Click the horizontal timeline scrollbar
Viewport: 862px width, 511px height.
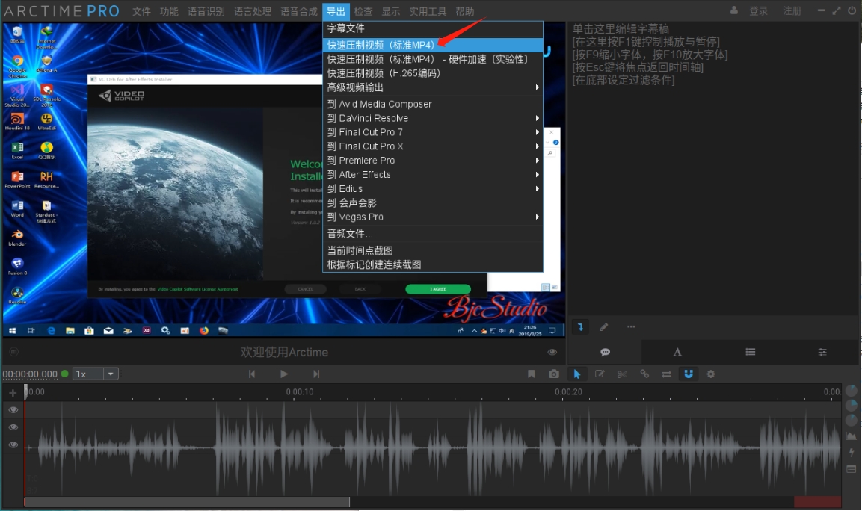(x=187, y=501)
